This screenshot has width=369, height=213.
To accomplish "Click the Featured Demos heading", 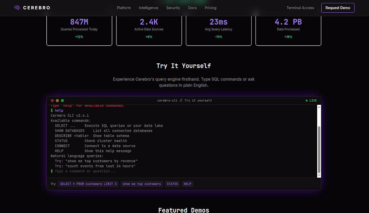I will (183, 210).
